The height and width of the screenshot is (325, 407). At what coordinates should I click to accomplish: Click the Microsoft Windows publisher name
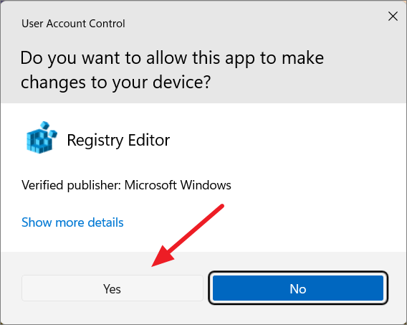pyautogui.click(x=178, y=185)
